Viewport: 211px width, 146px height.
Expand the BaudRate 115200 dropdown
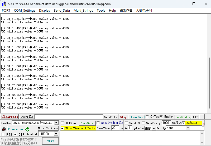[56, 134]
